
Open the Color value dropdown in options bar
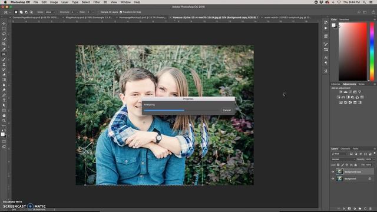(x=93, y=12)
